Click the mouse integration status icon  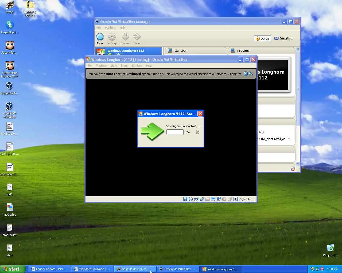click(230, 199)
